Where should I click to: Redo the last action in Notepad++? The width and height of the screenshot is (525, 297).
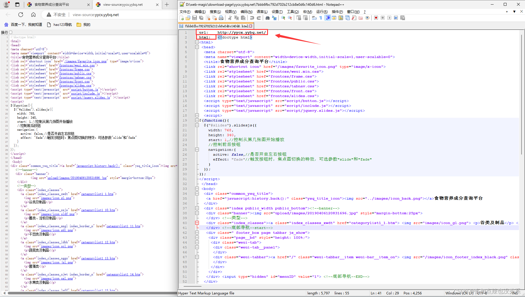[259, 18]
